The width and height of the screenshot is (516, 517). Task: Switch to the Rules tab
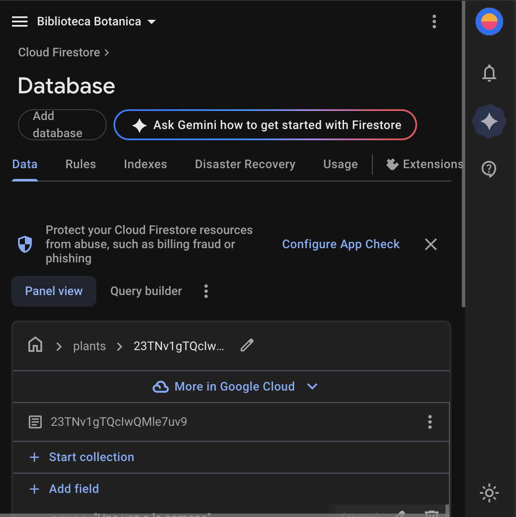(x=80, y=164)
